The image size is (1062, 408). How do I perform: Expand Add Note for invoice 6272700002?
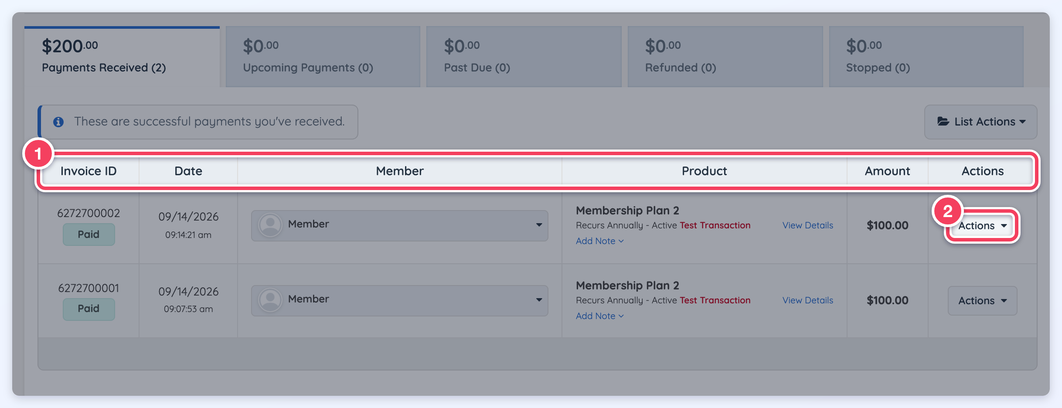[x=600, y=241]
